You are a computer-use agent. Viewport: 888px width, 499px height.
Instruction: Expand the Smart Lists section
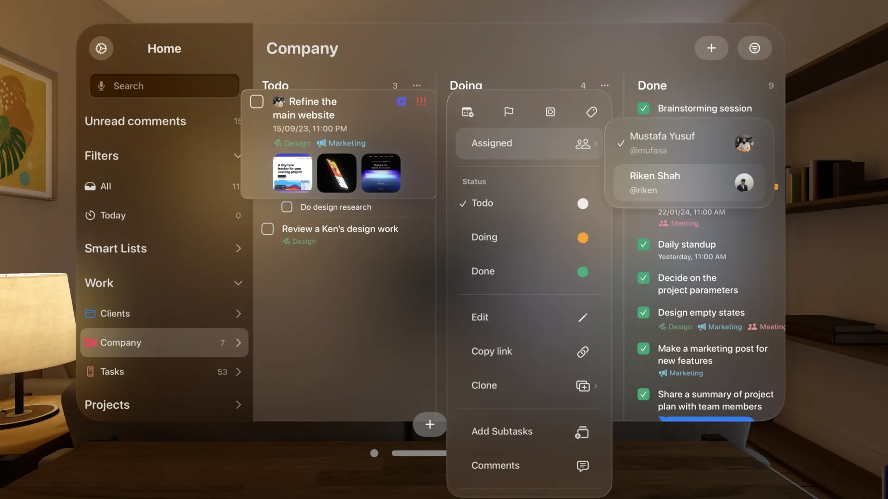pos(238,249)
